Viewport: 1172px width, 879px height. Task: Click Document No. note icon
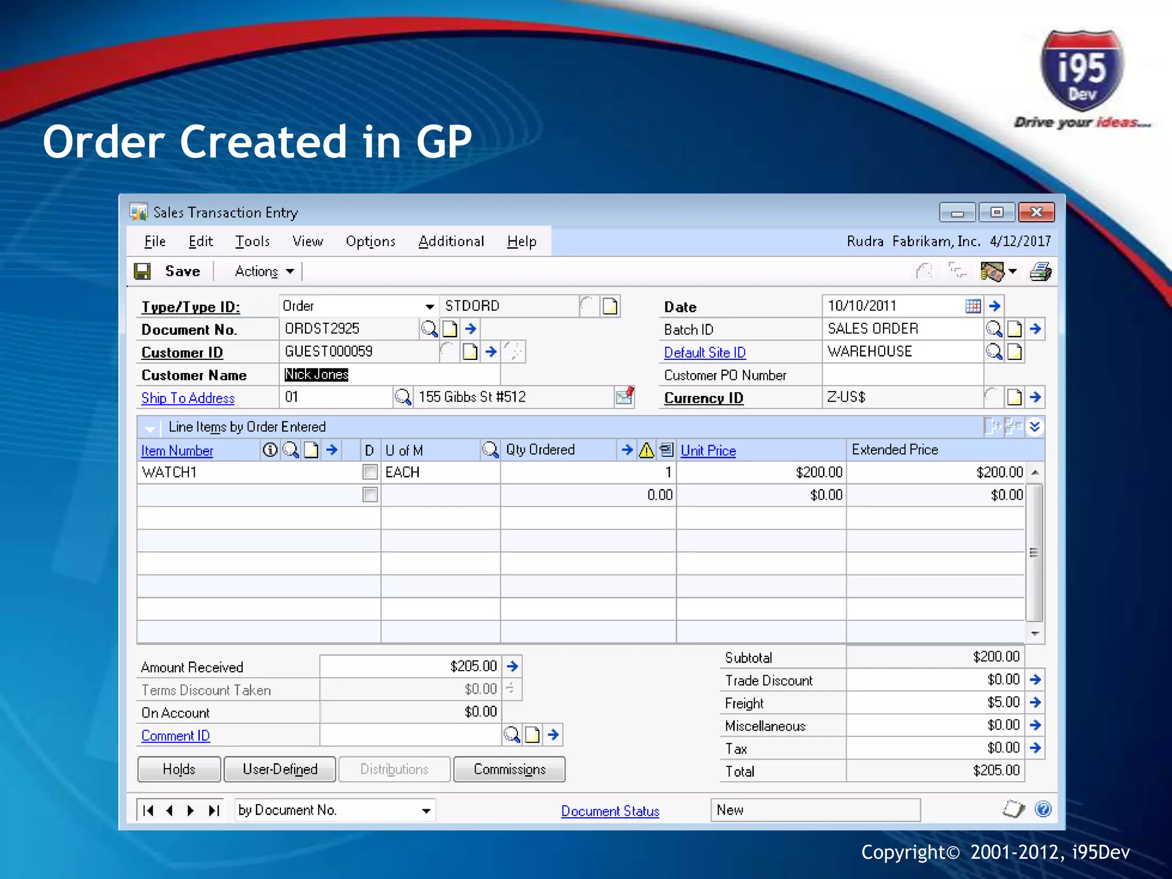450,329
